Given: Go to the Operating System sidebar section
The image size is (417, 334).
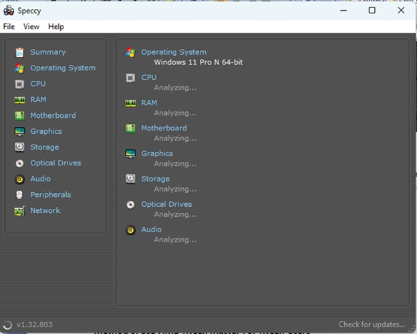Looking at the screenshot, I should point(63,68).
